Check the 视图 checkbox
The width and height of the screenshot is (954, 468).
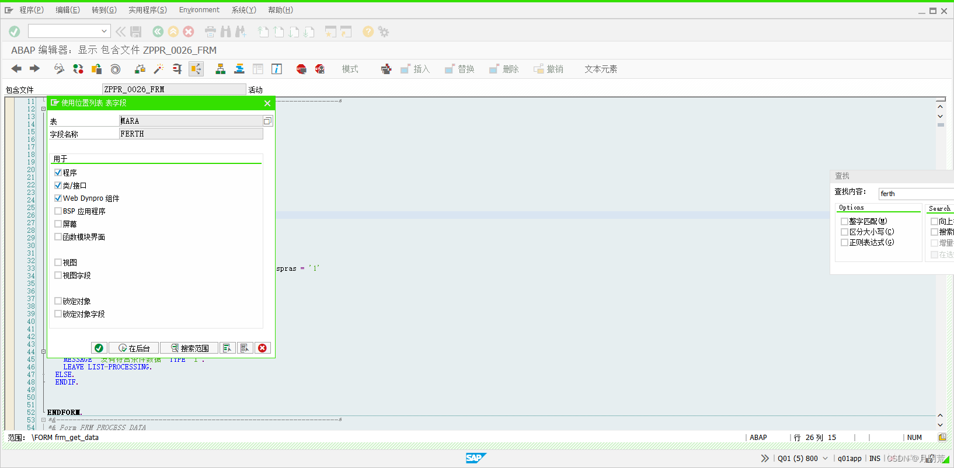coord(58,262)
